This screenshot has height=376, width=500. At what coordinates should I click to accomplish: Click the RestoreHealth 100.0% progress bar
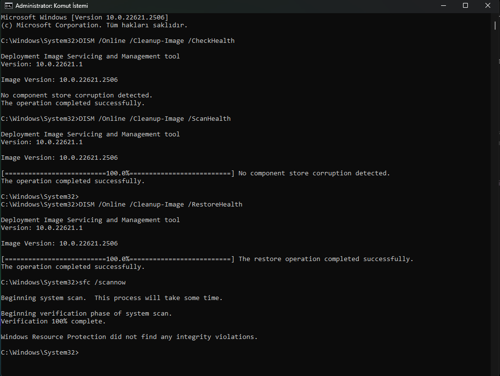(118, 259)
